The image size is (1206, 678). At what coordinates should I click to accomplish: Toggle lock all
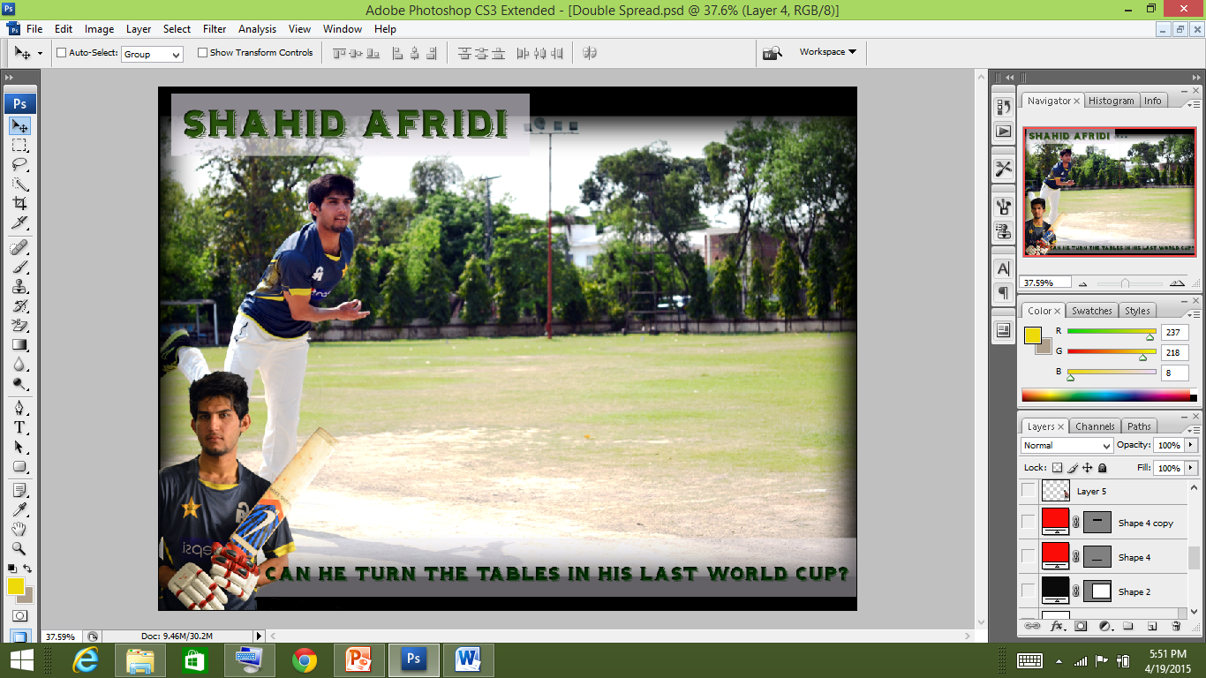pos(1103,468)
